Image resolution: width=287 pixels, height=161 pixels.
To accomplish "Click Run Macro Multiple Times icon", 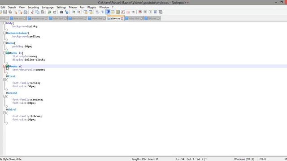I will pyautogui.click(x=156, y=12).
